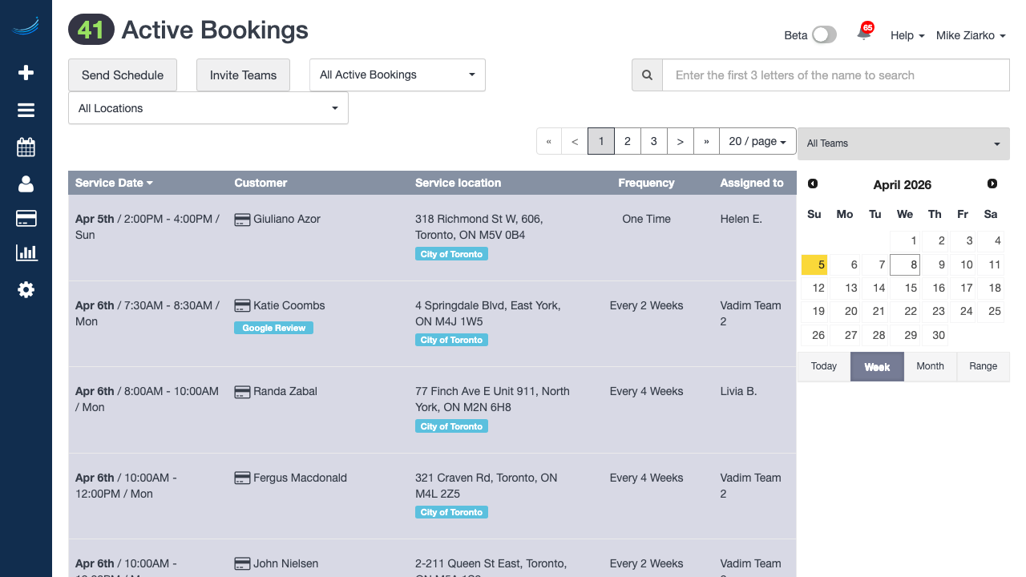Click the Send Schedule button
The height and width of the screenshot is (577, 1026).
pyautogui.click(x=123, y=75)
